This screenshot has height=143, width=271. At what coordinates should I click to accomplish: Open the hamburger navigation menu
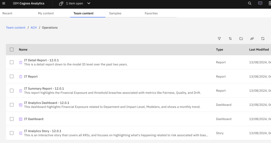pos(4,3)
